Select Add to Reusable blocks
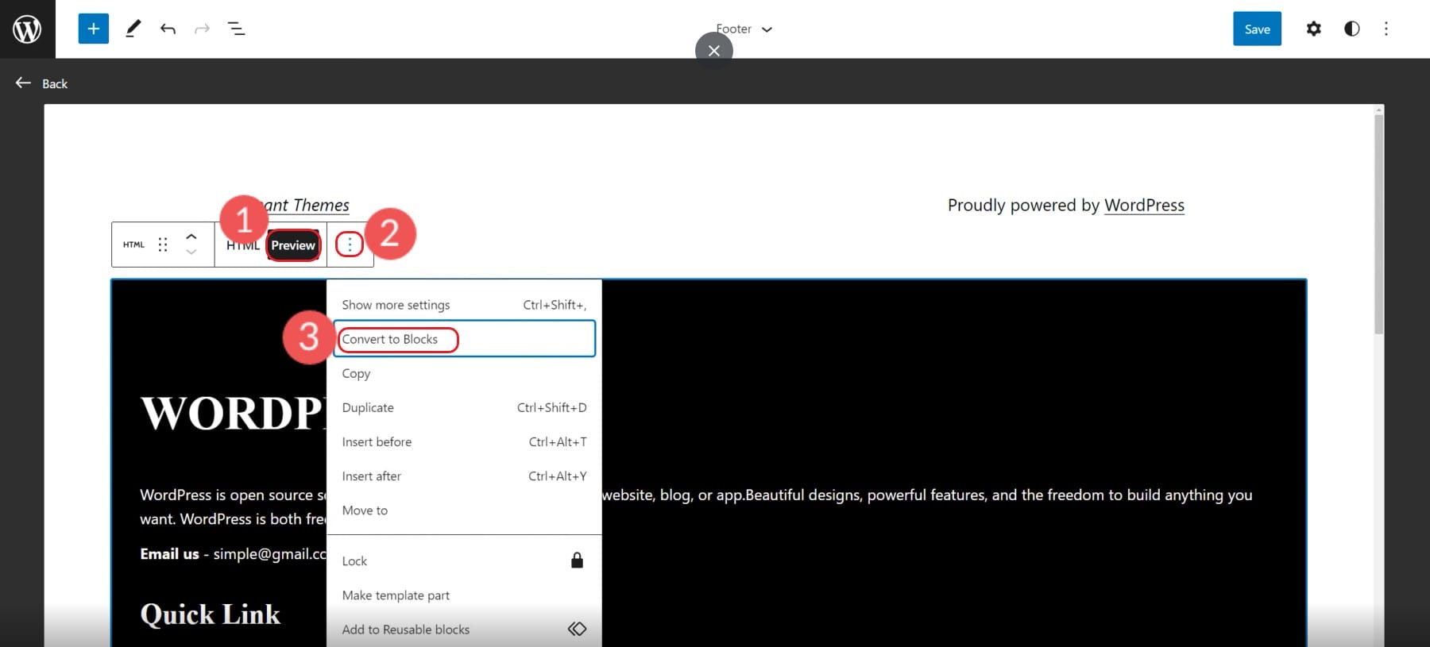 (x=464, y=629)
